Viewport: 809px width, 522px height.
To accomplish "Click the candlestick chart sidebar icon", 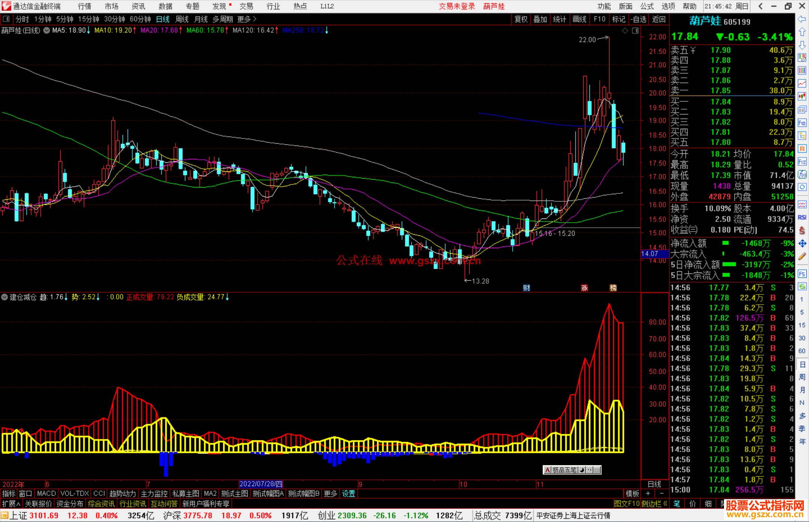I will click(802, 97).
